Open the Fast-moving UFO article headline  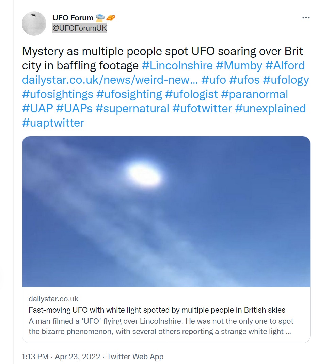click(157, 310)
